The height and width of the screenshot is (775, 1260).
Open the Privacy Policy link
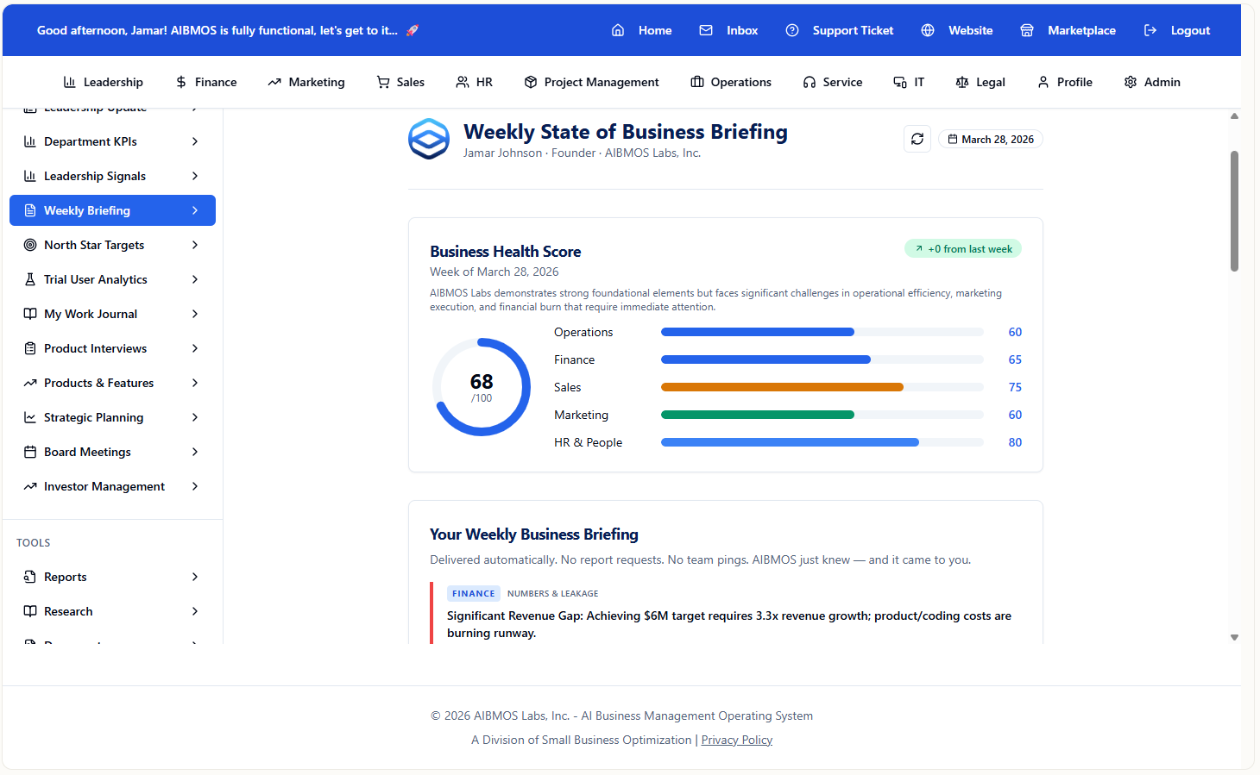pyautogui.click(x=737, y=740)
